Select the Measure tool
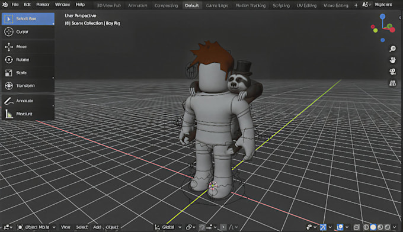The width and height of the screenshot is (403, 232). pos(28,114)
